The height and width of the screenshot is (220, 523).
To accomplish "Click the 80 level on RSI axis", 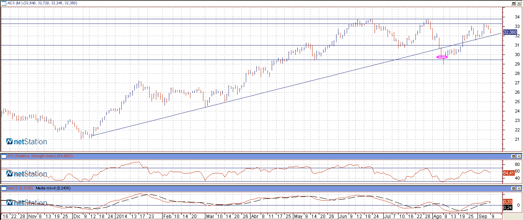I will [518, 164].
